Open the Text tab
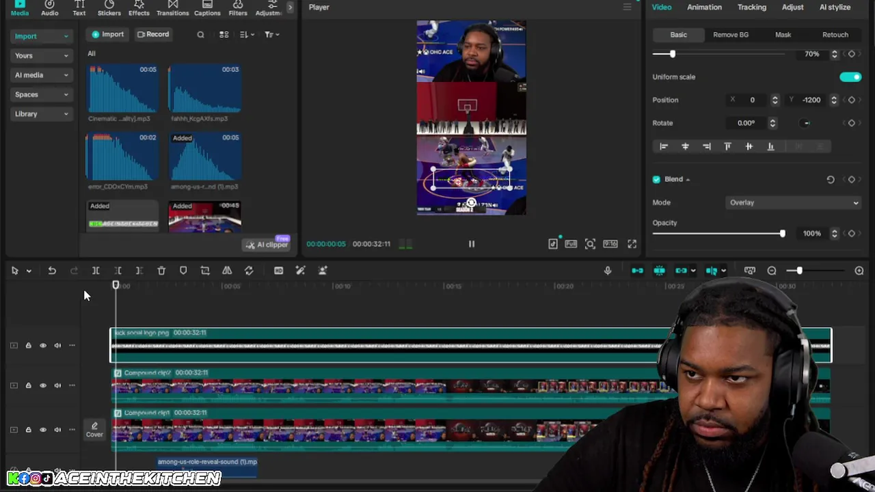 tap(79, 9)
